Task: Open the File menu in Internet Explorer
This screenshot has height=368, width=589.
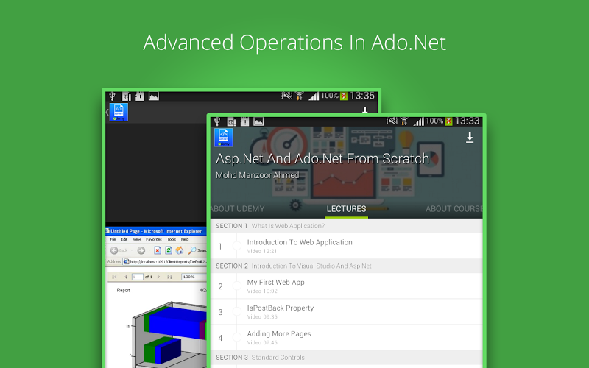Action: click(x=113, y=239)
